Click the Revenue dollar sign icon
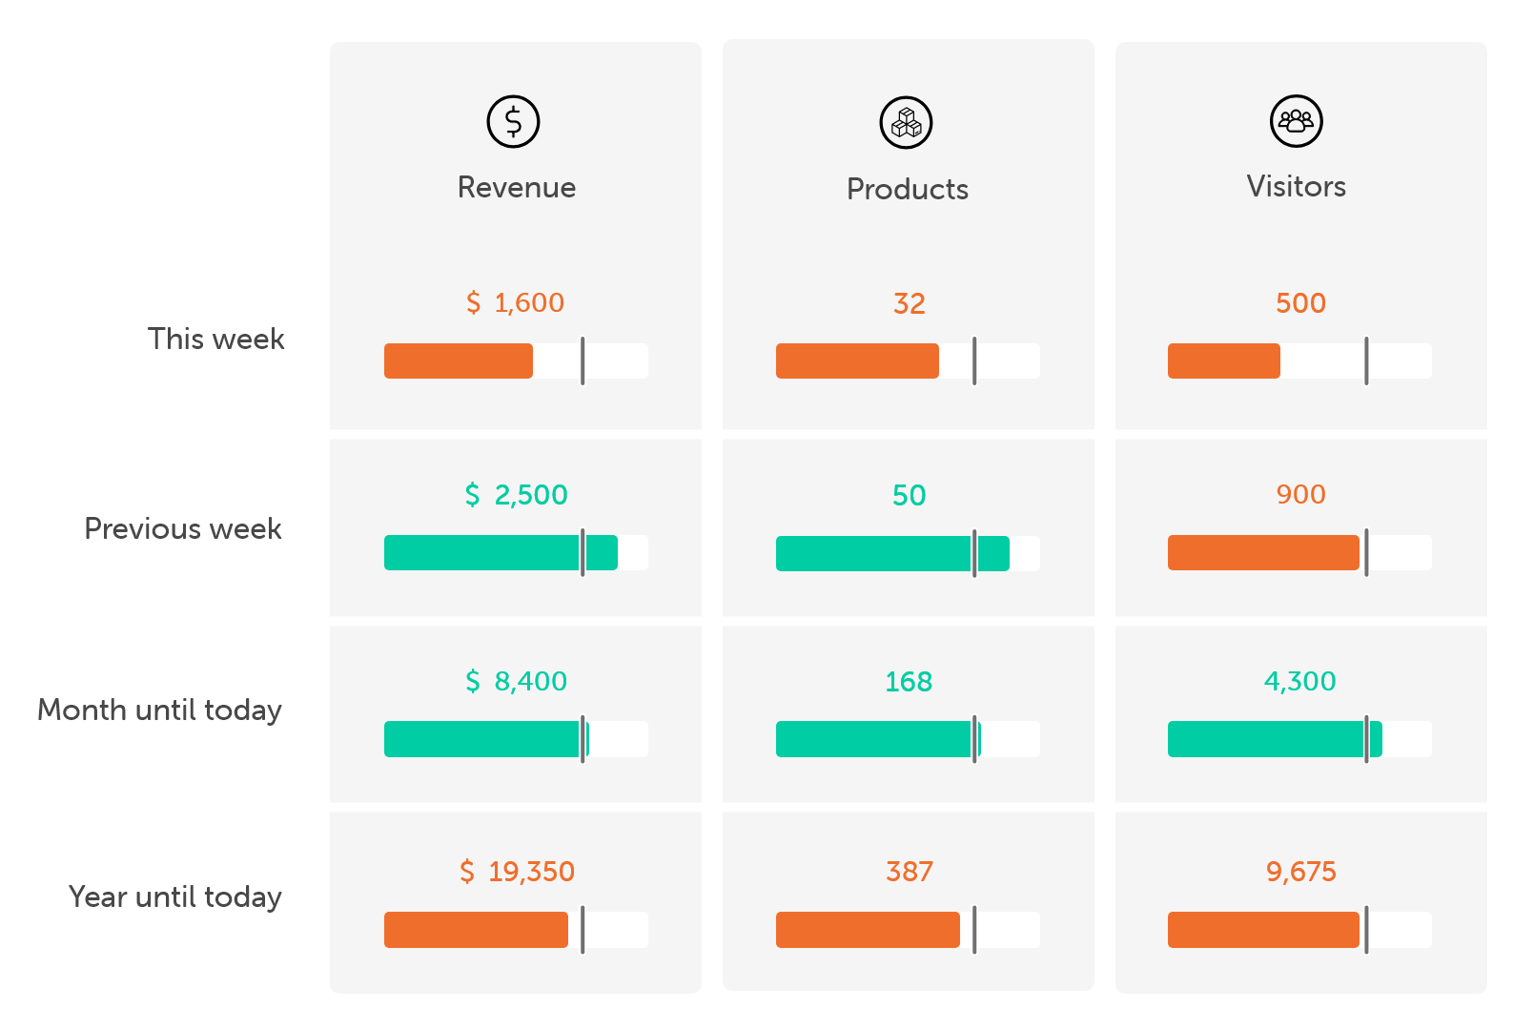The height and width of the screenshot is (1030, 1534). [x=513, y=122]
